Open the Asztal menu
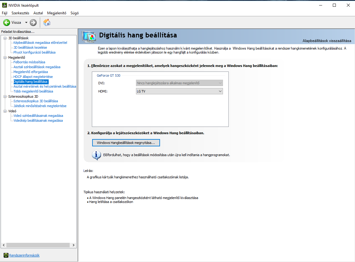 38,13
